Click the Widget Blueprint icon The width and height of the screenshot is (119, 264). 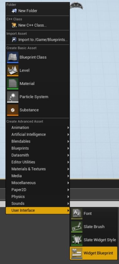(77, 253)
